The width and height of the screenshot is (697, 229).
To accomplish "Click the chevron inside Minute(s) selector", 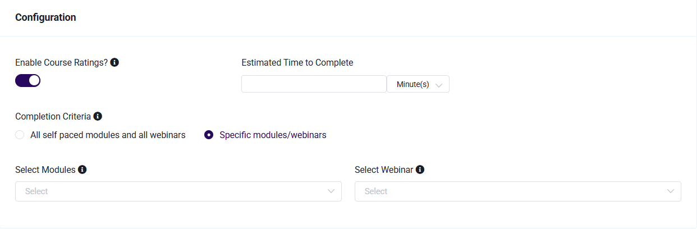I will [x=439, y=85].
